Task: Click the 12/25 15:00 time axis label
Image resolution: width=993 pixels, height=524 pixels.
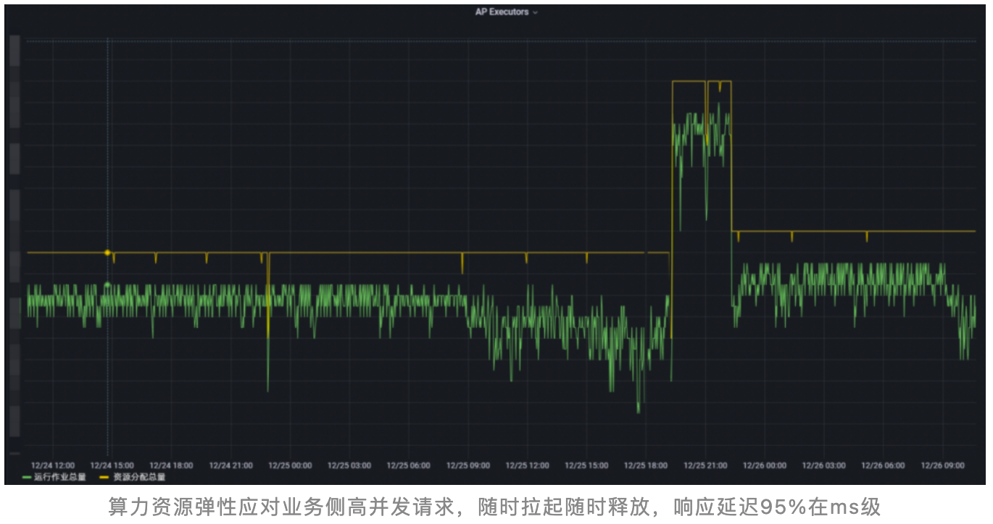Action: (586, 465)
